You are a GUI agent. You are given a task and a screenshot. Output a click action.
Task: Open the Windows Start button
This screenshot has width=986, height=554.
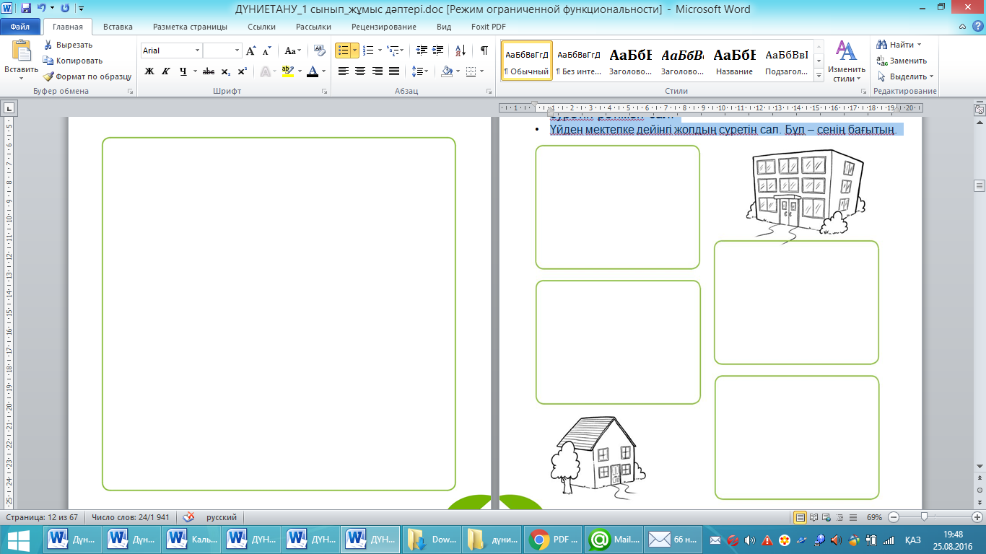19,540
